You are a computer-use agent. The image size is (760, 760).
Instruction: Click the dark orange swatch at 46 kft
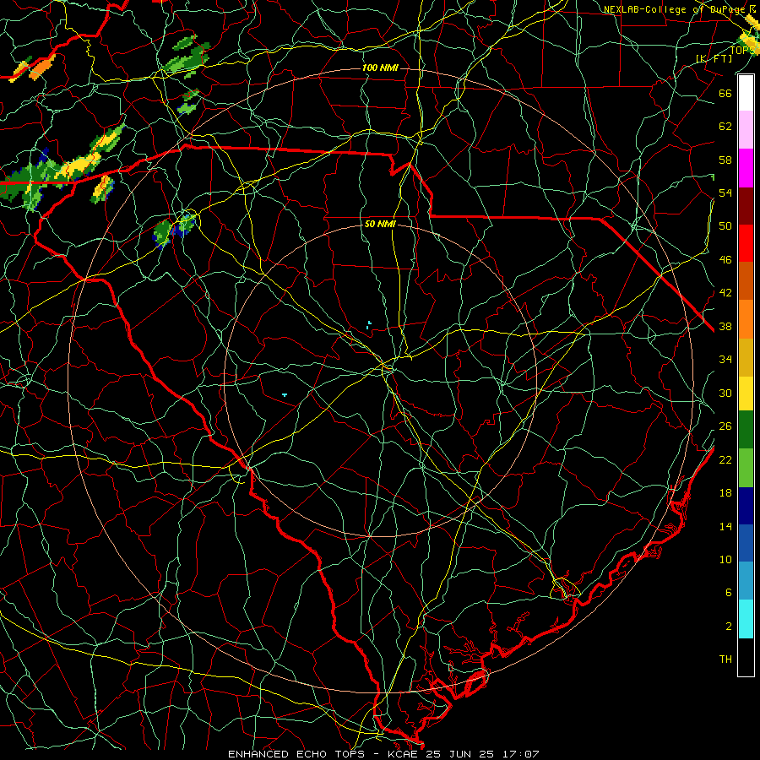[746, 281]
